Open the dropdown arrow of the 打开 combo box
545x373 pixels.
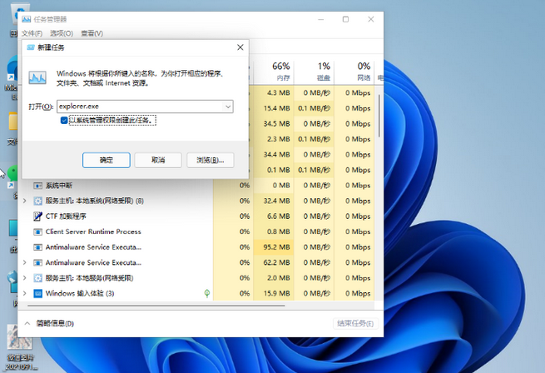pos(228,107)
